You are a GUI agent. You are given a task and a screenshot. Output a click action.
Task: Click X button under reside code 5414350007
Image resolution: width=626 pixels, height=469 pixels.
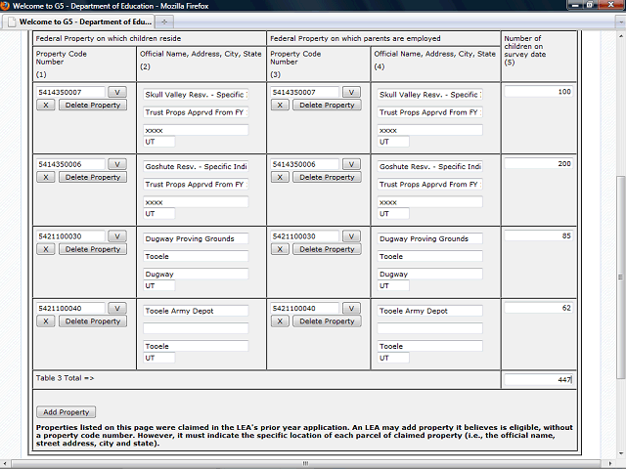pyautogui.click(x=46, y=106)
